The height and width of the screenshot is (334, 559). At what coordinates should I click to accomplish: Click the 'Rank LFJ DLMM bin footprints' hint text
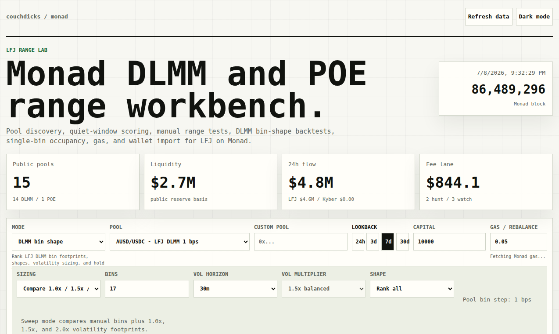[58, 260]
